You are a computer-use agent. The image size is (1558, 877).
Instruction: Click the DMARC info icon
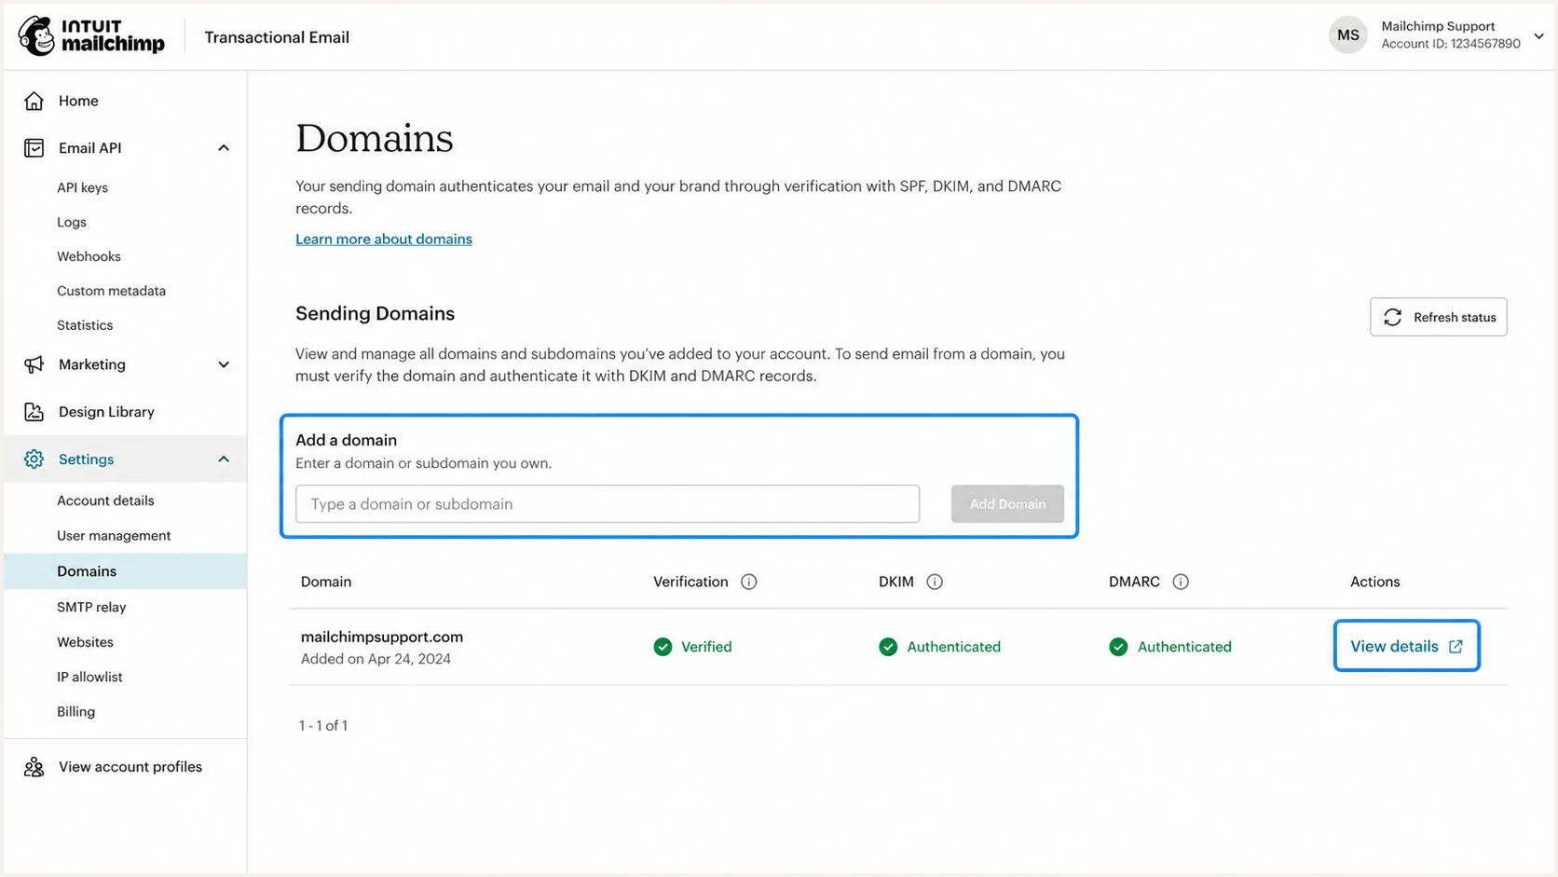[x=1181, y=582]
